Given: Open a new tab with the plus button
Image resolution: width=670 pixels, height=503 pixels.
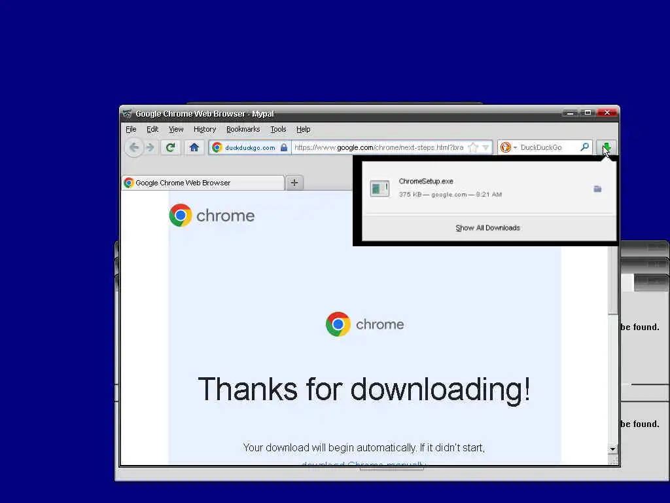Looking at the screenshot, I should [294, 183].
